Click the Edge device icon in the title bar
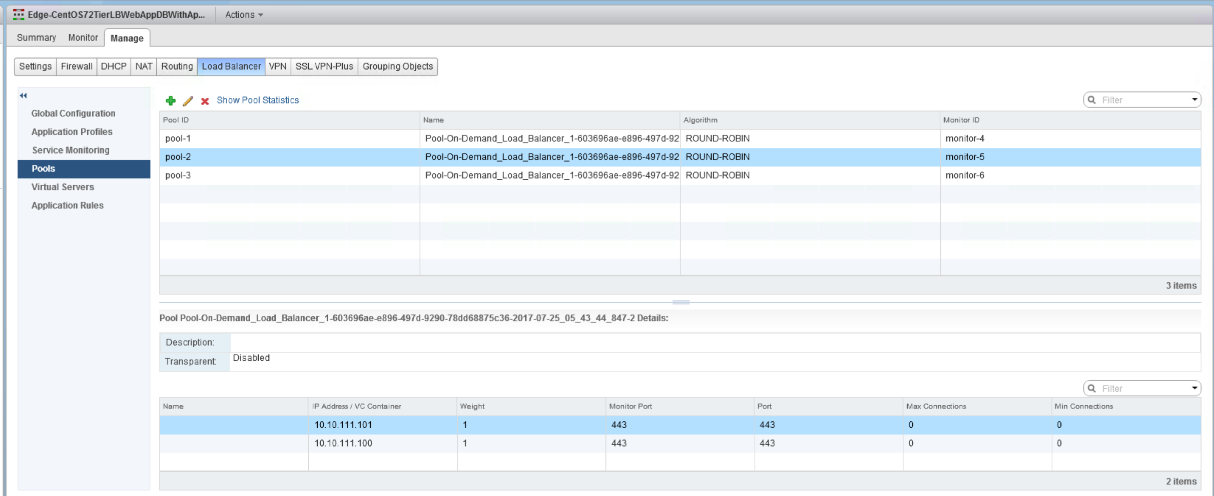Screen dimensions: 1214x496 click(19, 14)
